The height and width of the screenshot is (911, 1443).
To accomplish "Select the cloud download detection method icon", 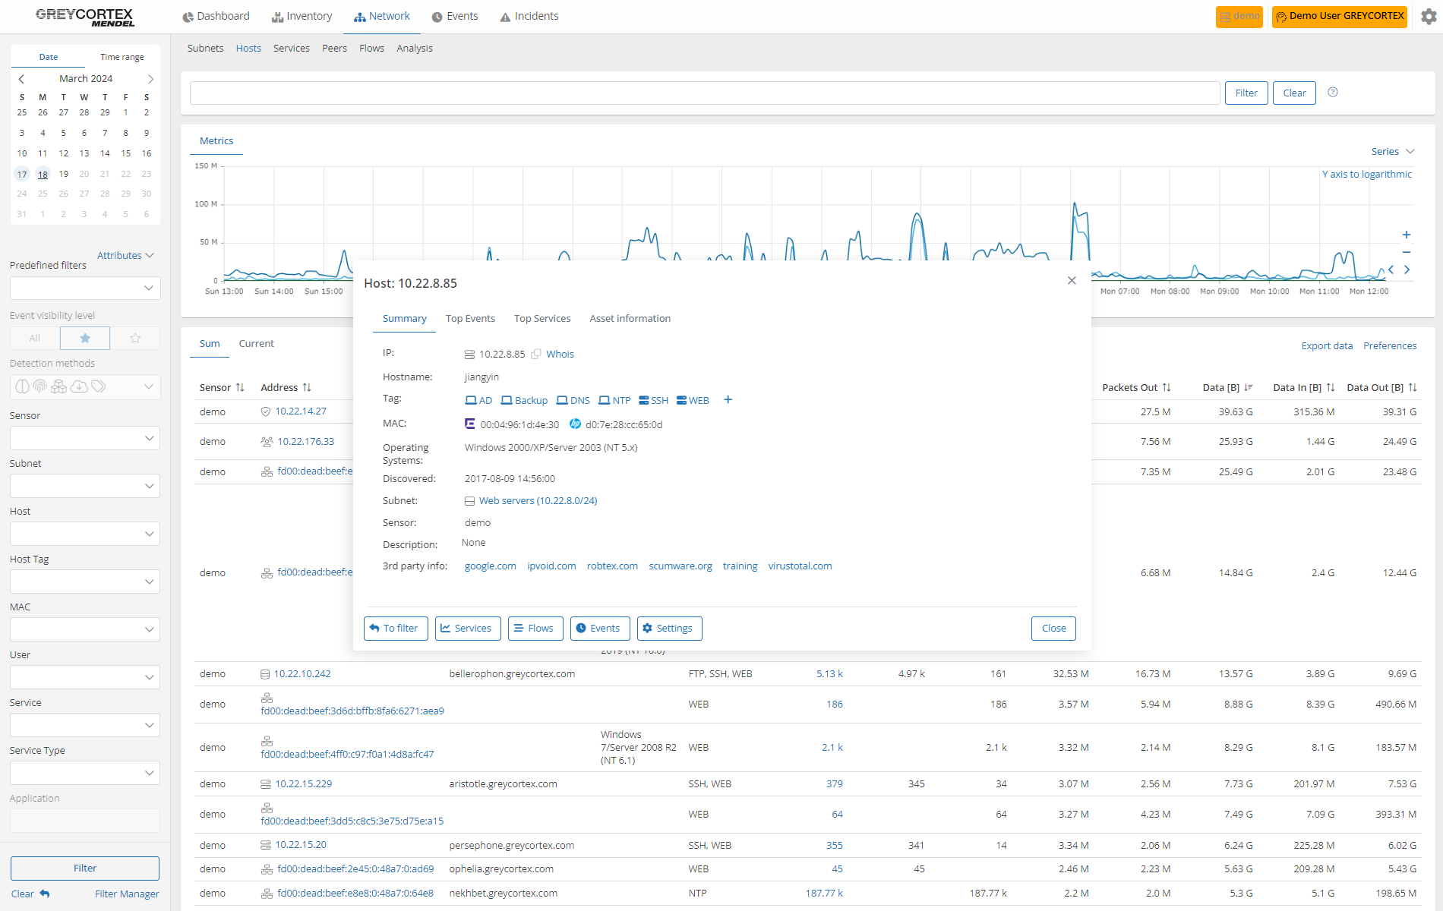I will [x=79, y=386].
